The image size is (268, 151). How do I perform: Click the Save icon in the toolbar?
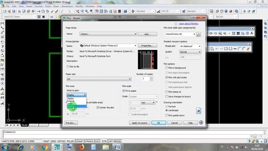(x=14, y=11)
